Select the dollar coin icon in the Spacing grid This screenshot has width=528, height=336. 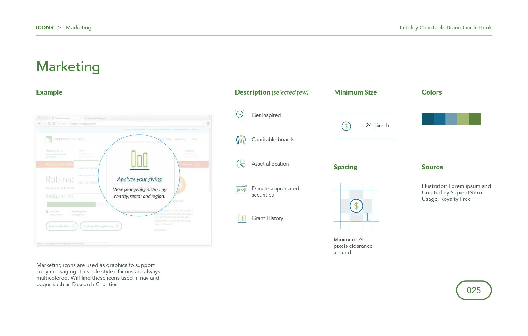(x=356, y=206)
